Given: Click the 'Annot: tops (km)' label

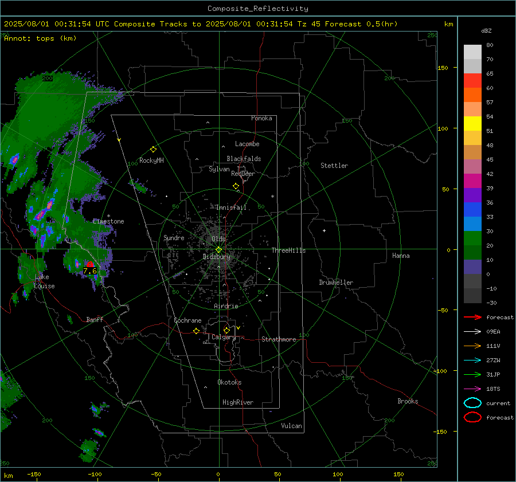Looking at the screenshot, I should tap(40, 38).
